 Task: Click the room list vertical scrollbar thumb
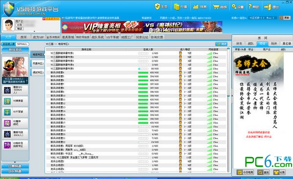click(x=228, y=72)
